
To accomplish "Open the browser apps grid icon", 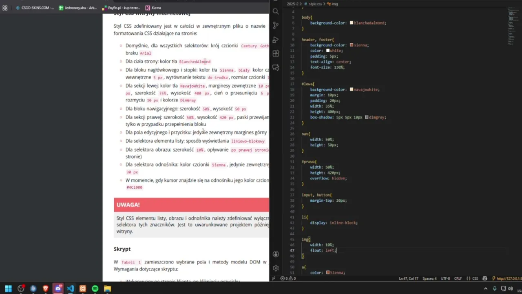I will pos(5,8).
